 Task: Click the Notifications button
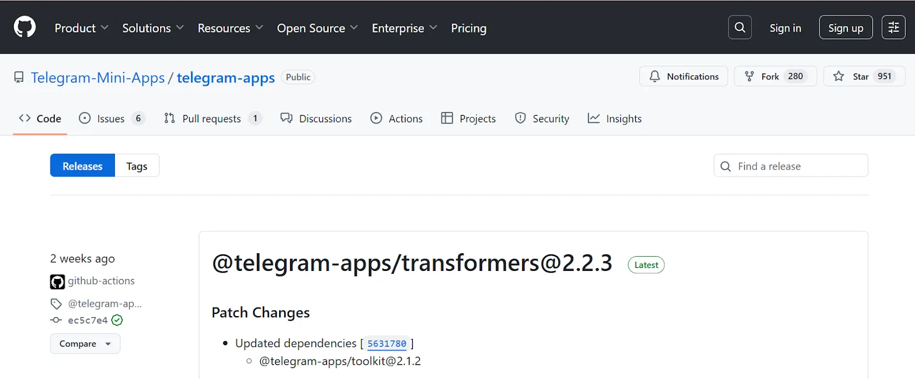click(683, 76)
